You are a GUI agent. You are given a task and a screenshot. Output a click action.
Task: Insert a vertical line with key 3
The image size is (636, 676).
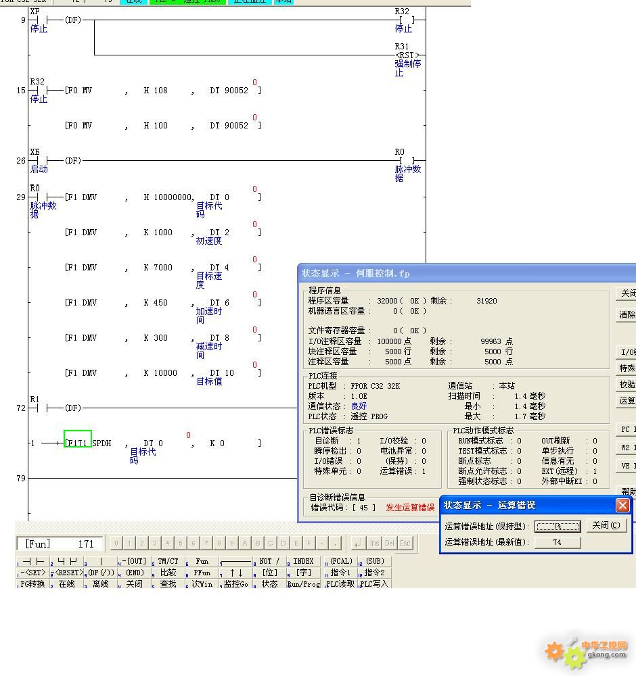coord(101,561)
